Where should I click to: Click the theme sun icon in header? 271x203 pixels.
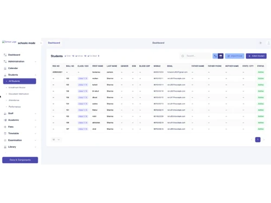point(260,43)
